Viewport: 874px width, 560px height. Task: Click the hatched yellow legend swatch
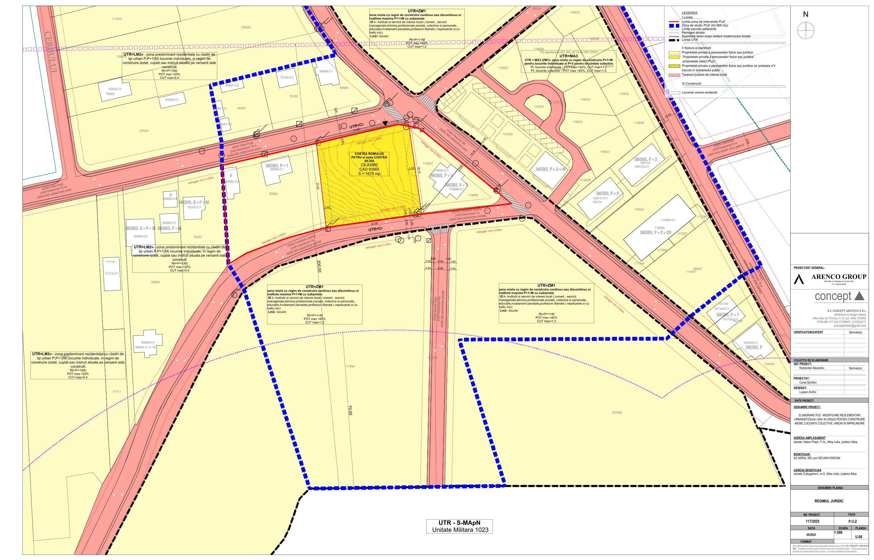(x=674, y=66)
